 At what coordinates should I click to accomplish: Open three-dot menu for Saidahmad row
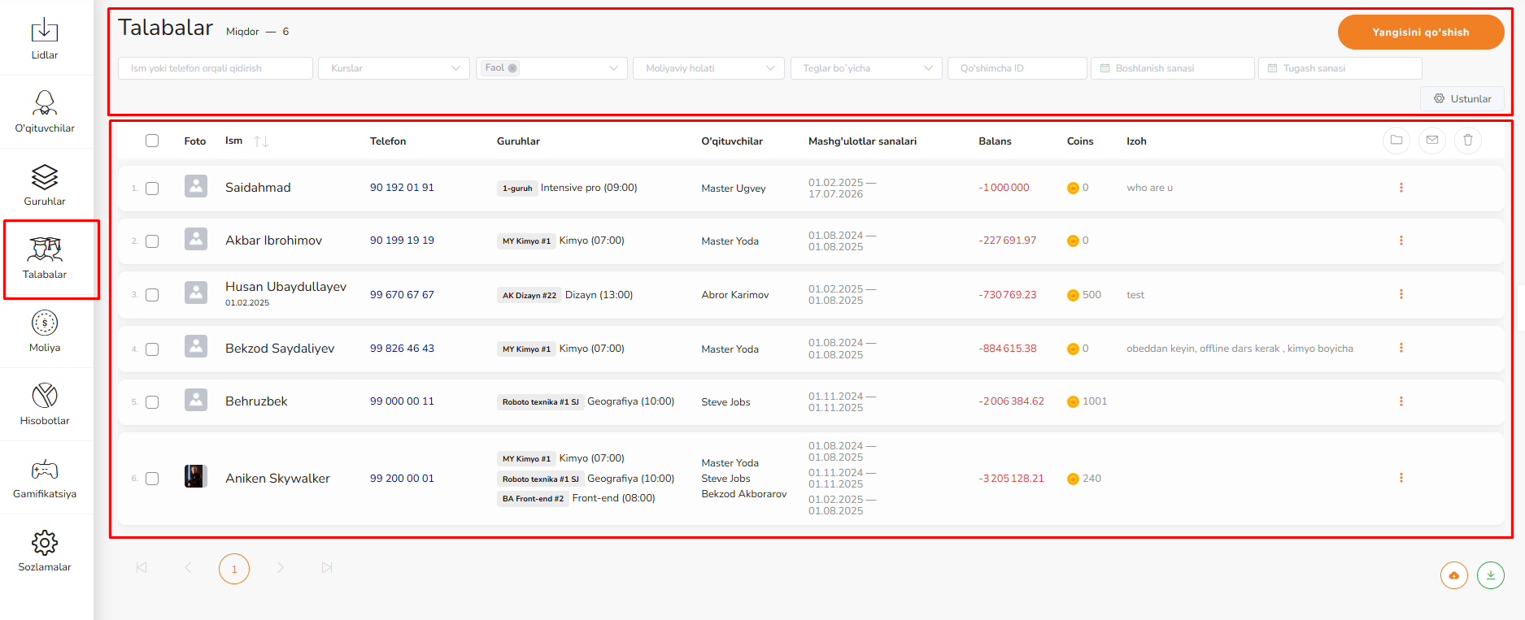click(1401, 188)
